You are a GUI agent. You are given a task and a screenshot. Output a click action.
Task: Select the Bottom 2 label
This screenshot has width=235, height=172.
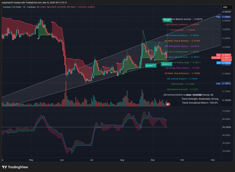click(x=167, y=64)
